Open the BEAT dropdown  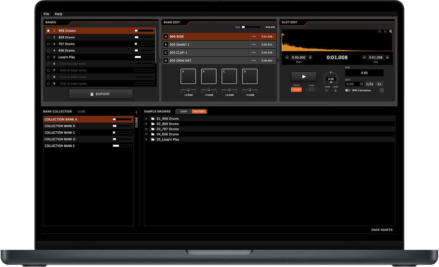tap(355, 84)
